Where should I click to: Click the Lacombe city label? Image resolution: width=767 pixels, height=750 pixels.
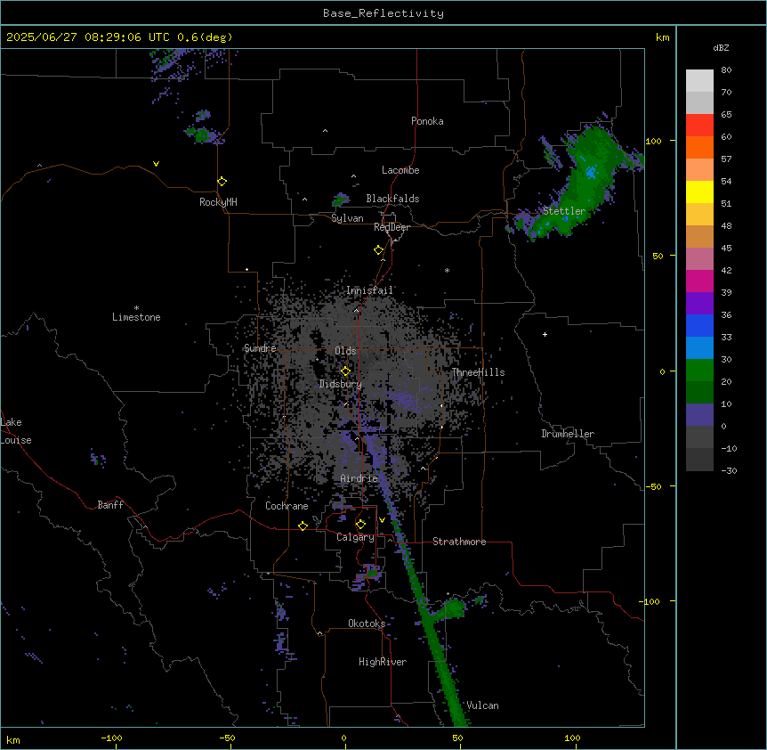pyautogui.click(x=400, y=170)
